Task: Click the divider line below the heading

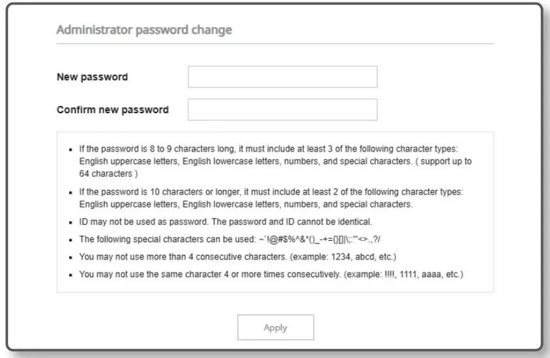Action: point(275,44)
